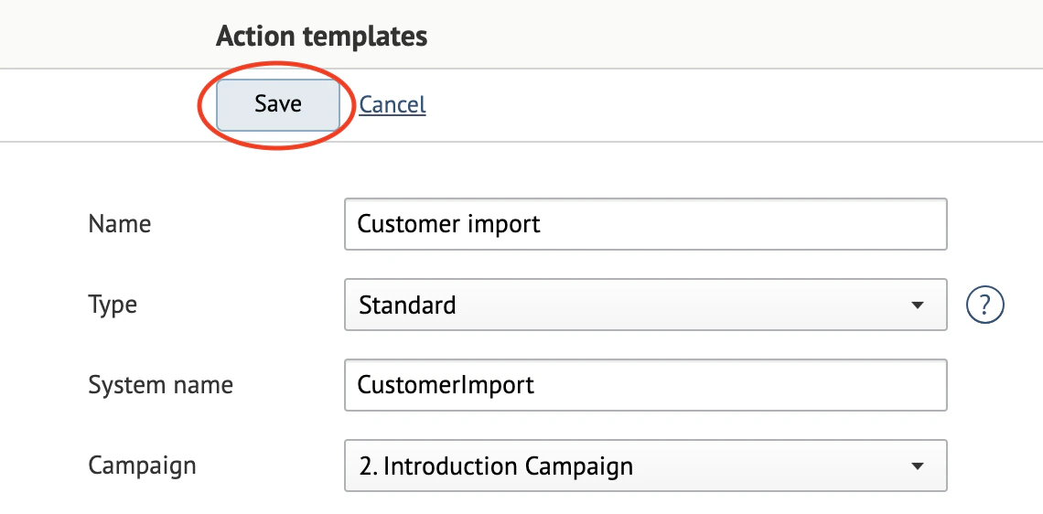Save the action template
This screenshot has width=1043, height=514.
(x=278, y=104)
